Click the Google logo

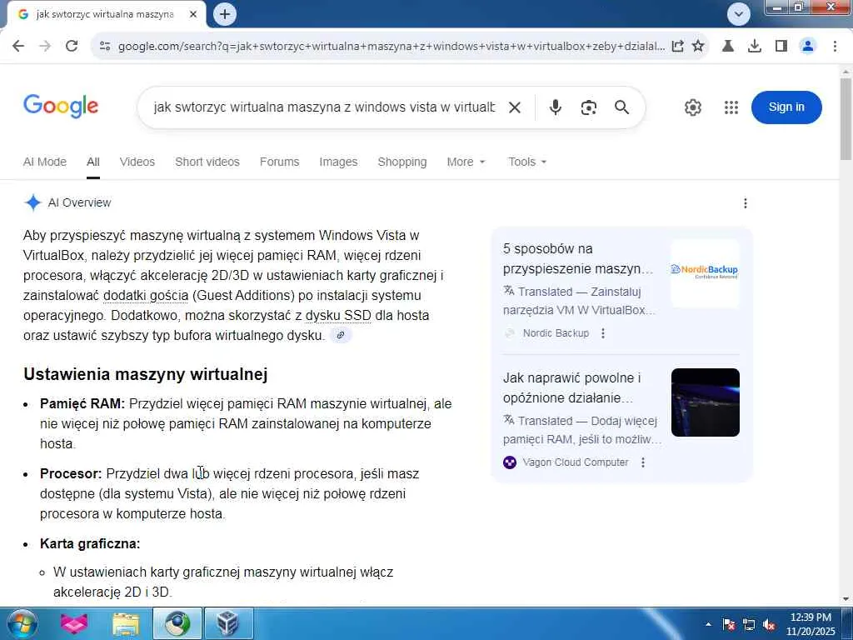click(61, 106)
